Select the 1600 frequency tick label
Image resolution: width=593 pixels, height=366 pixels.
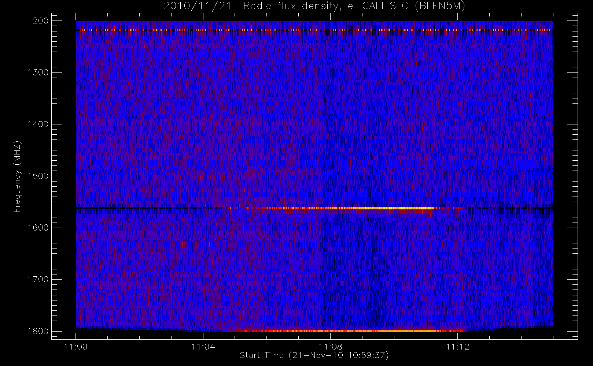click(x=38, y=227)
